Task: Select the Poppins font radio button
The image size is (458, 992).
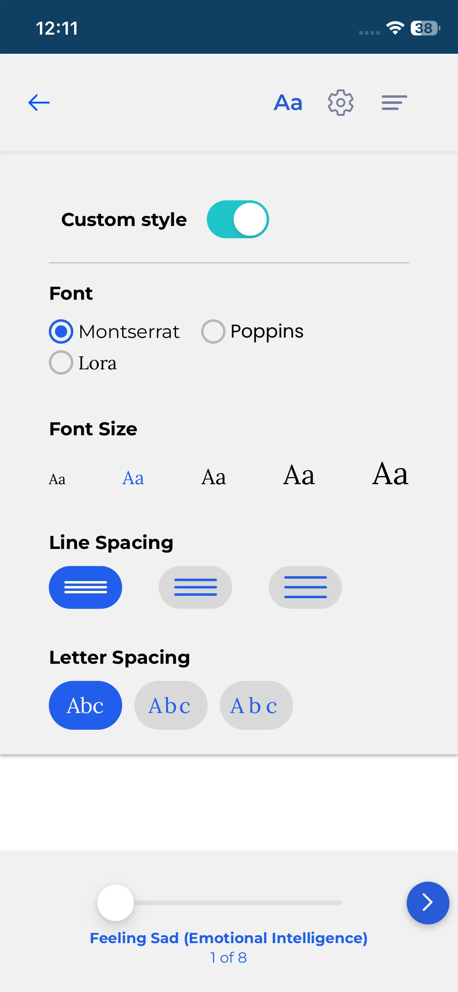Action: point(213,331)
